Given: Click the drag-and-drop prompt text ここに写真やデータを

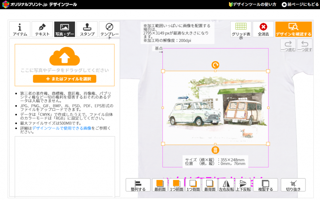Looking at the screenshot, I should tap(64, 70).
